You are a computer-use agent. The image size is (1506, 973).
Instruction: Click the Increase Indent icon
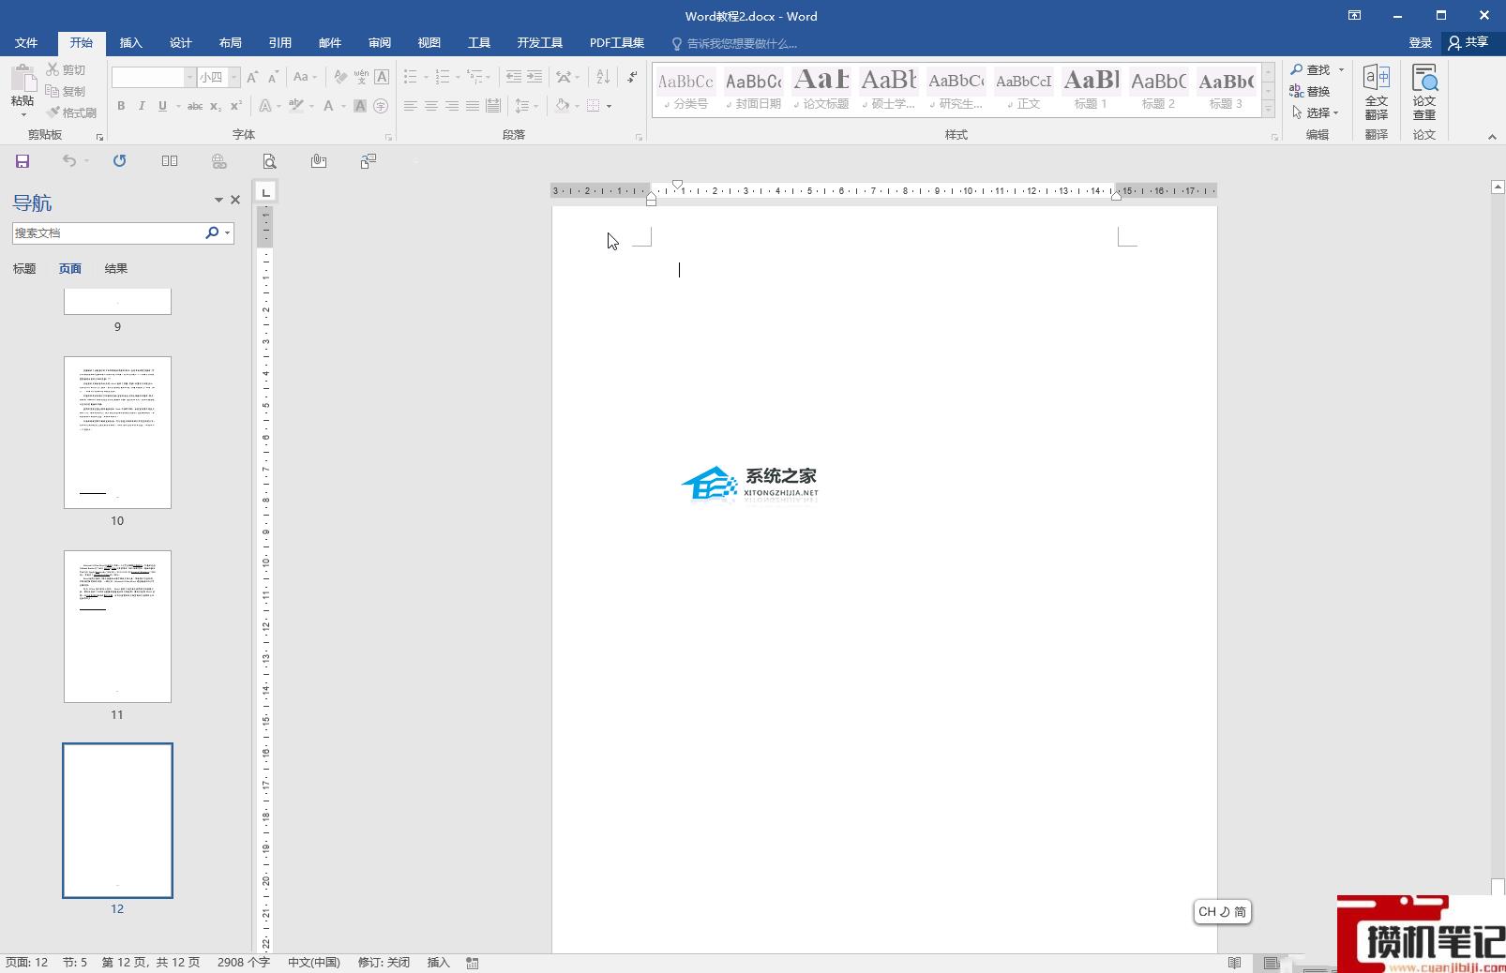pyautogui.click(x=535, y=77)
